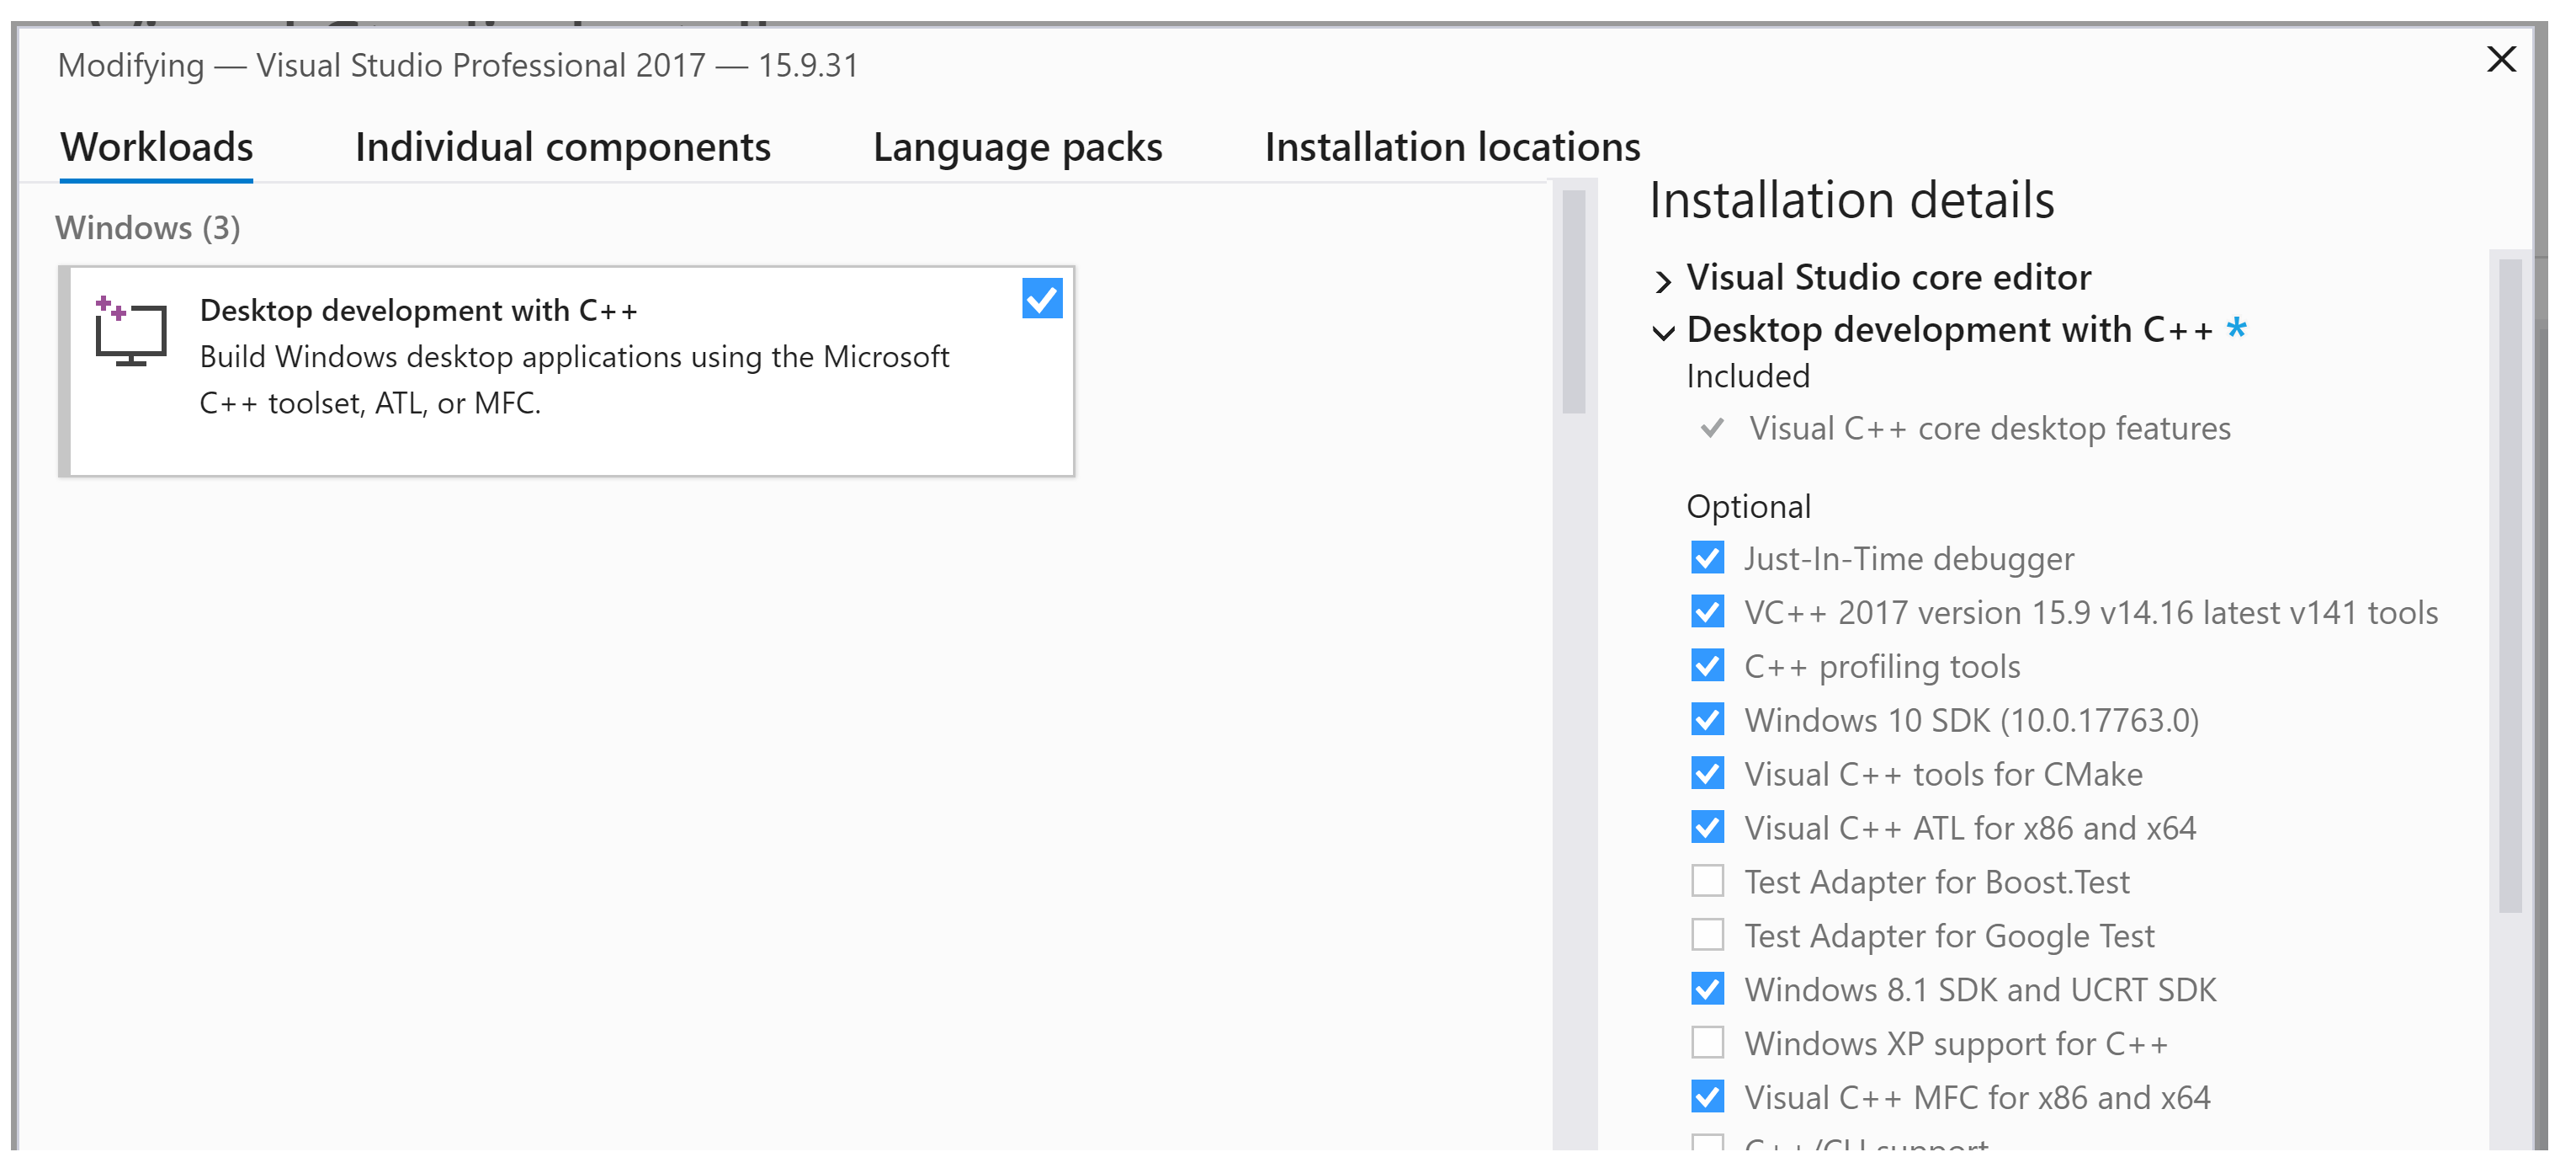The image size is (2576, 1168).
Task: Toggle the Just-In-Time debugger checkbox
Action: coord(1707,557)
